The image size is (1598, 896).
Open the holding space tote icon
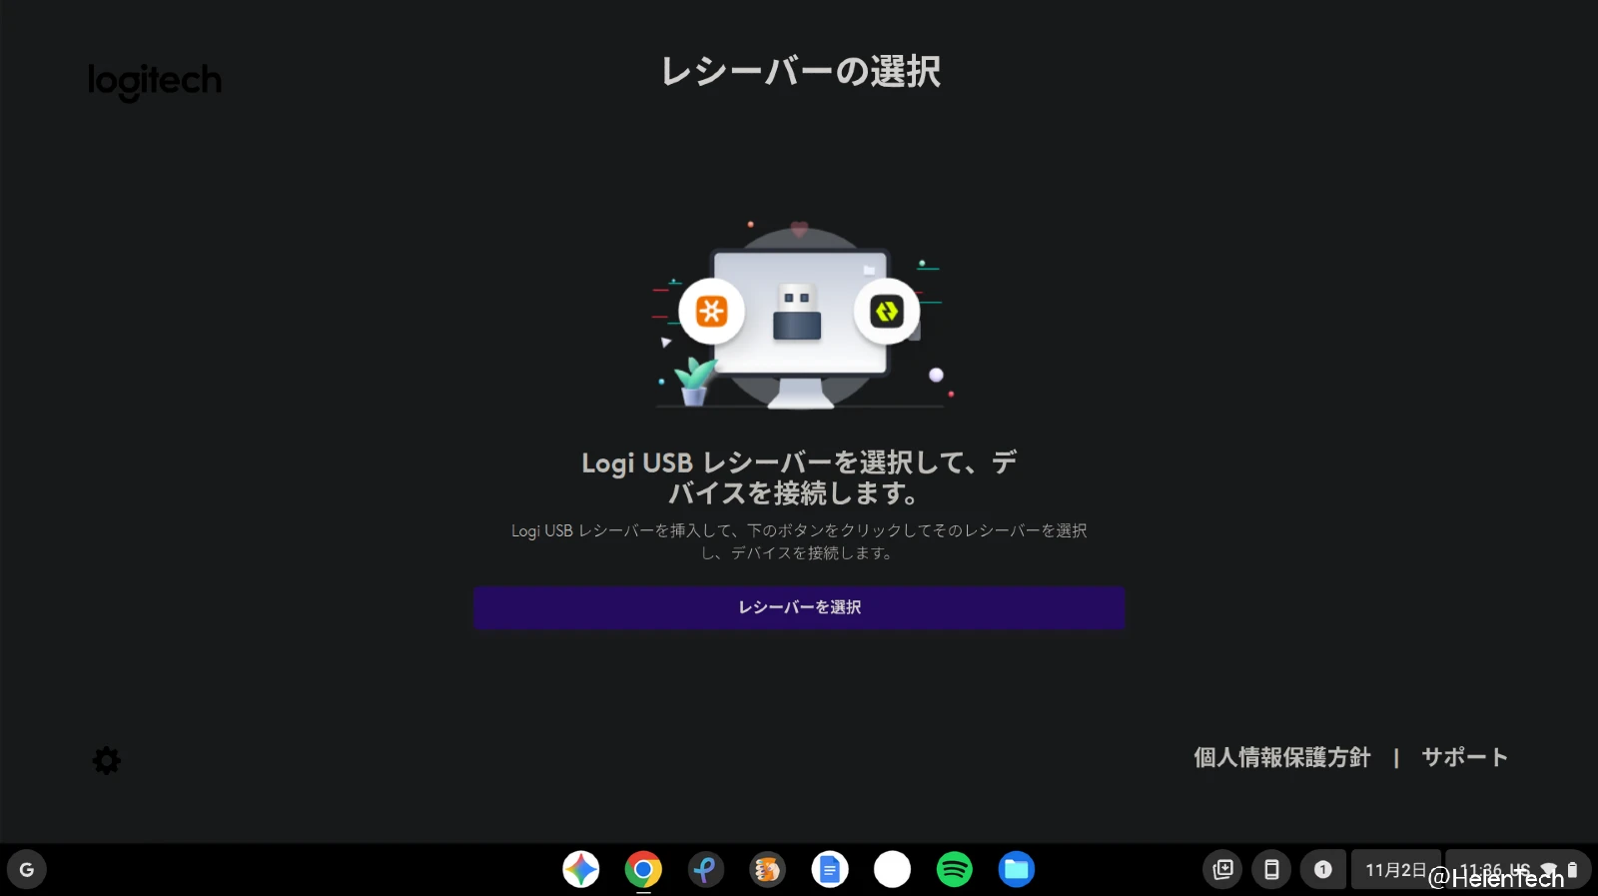coord(1222,869)
